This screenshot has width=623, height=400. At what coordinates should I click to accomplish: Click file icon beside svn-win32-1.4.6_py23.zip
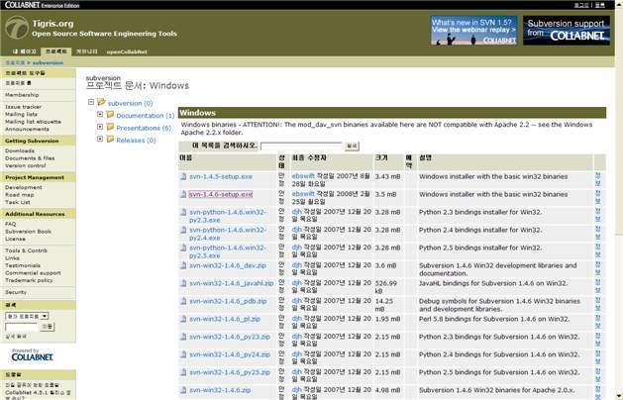183,337
